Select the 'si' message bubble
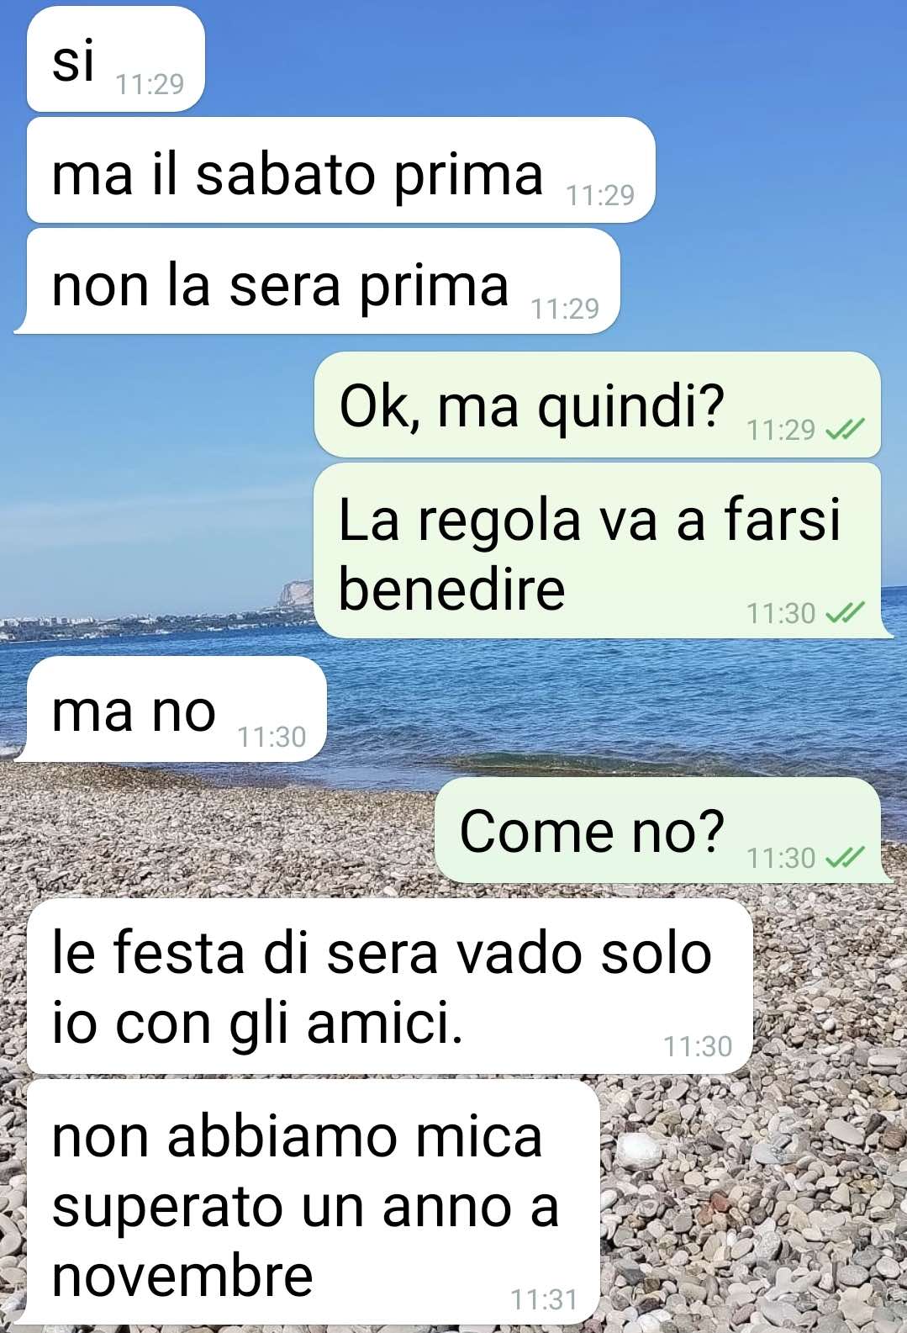 click(x=116, y=59)
